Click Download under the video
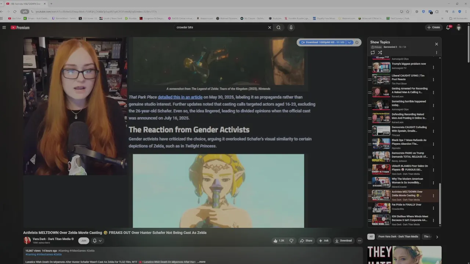The width and height of the screenshot is (470, 264). [343, 241]
